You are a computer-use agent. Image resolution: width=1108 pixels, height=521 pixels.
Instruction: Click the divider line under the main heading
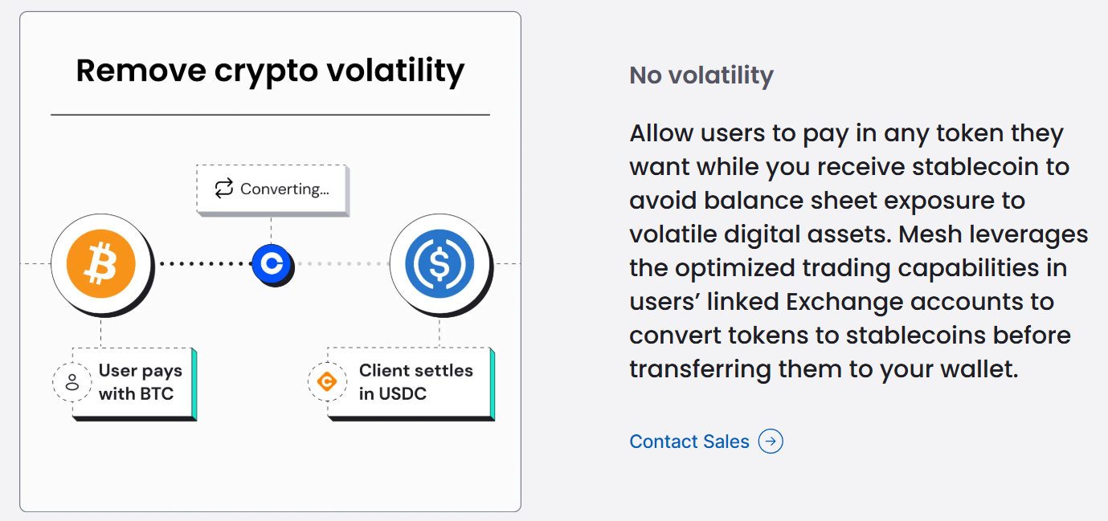pos(270,114)
